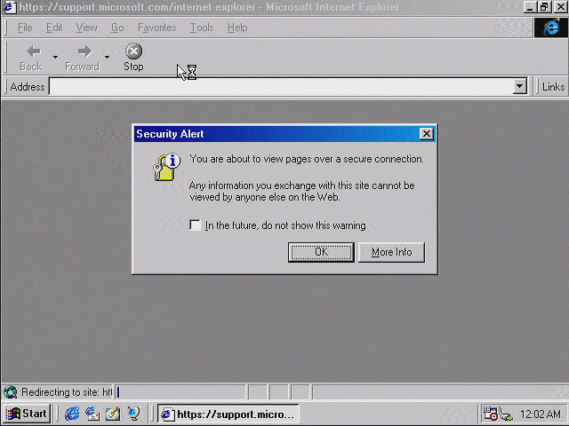Viewport: 569px width, 426px height.
Task: Click the Internet Explorer logo throbber
Action: tap(550, 28)
